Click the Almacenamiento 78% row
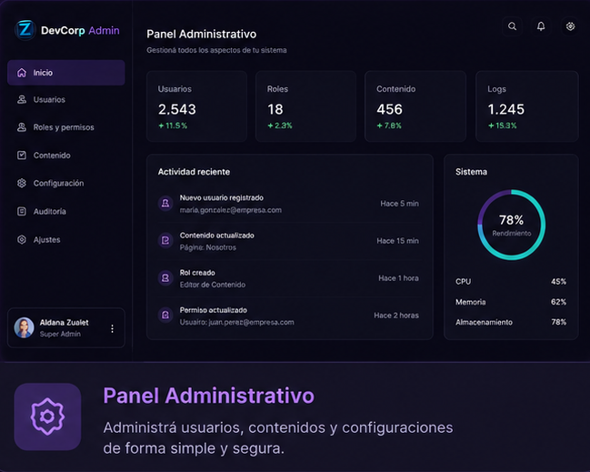This screenshot has height=472, width=590. (511, 322)
